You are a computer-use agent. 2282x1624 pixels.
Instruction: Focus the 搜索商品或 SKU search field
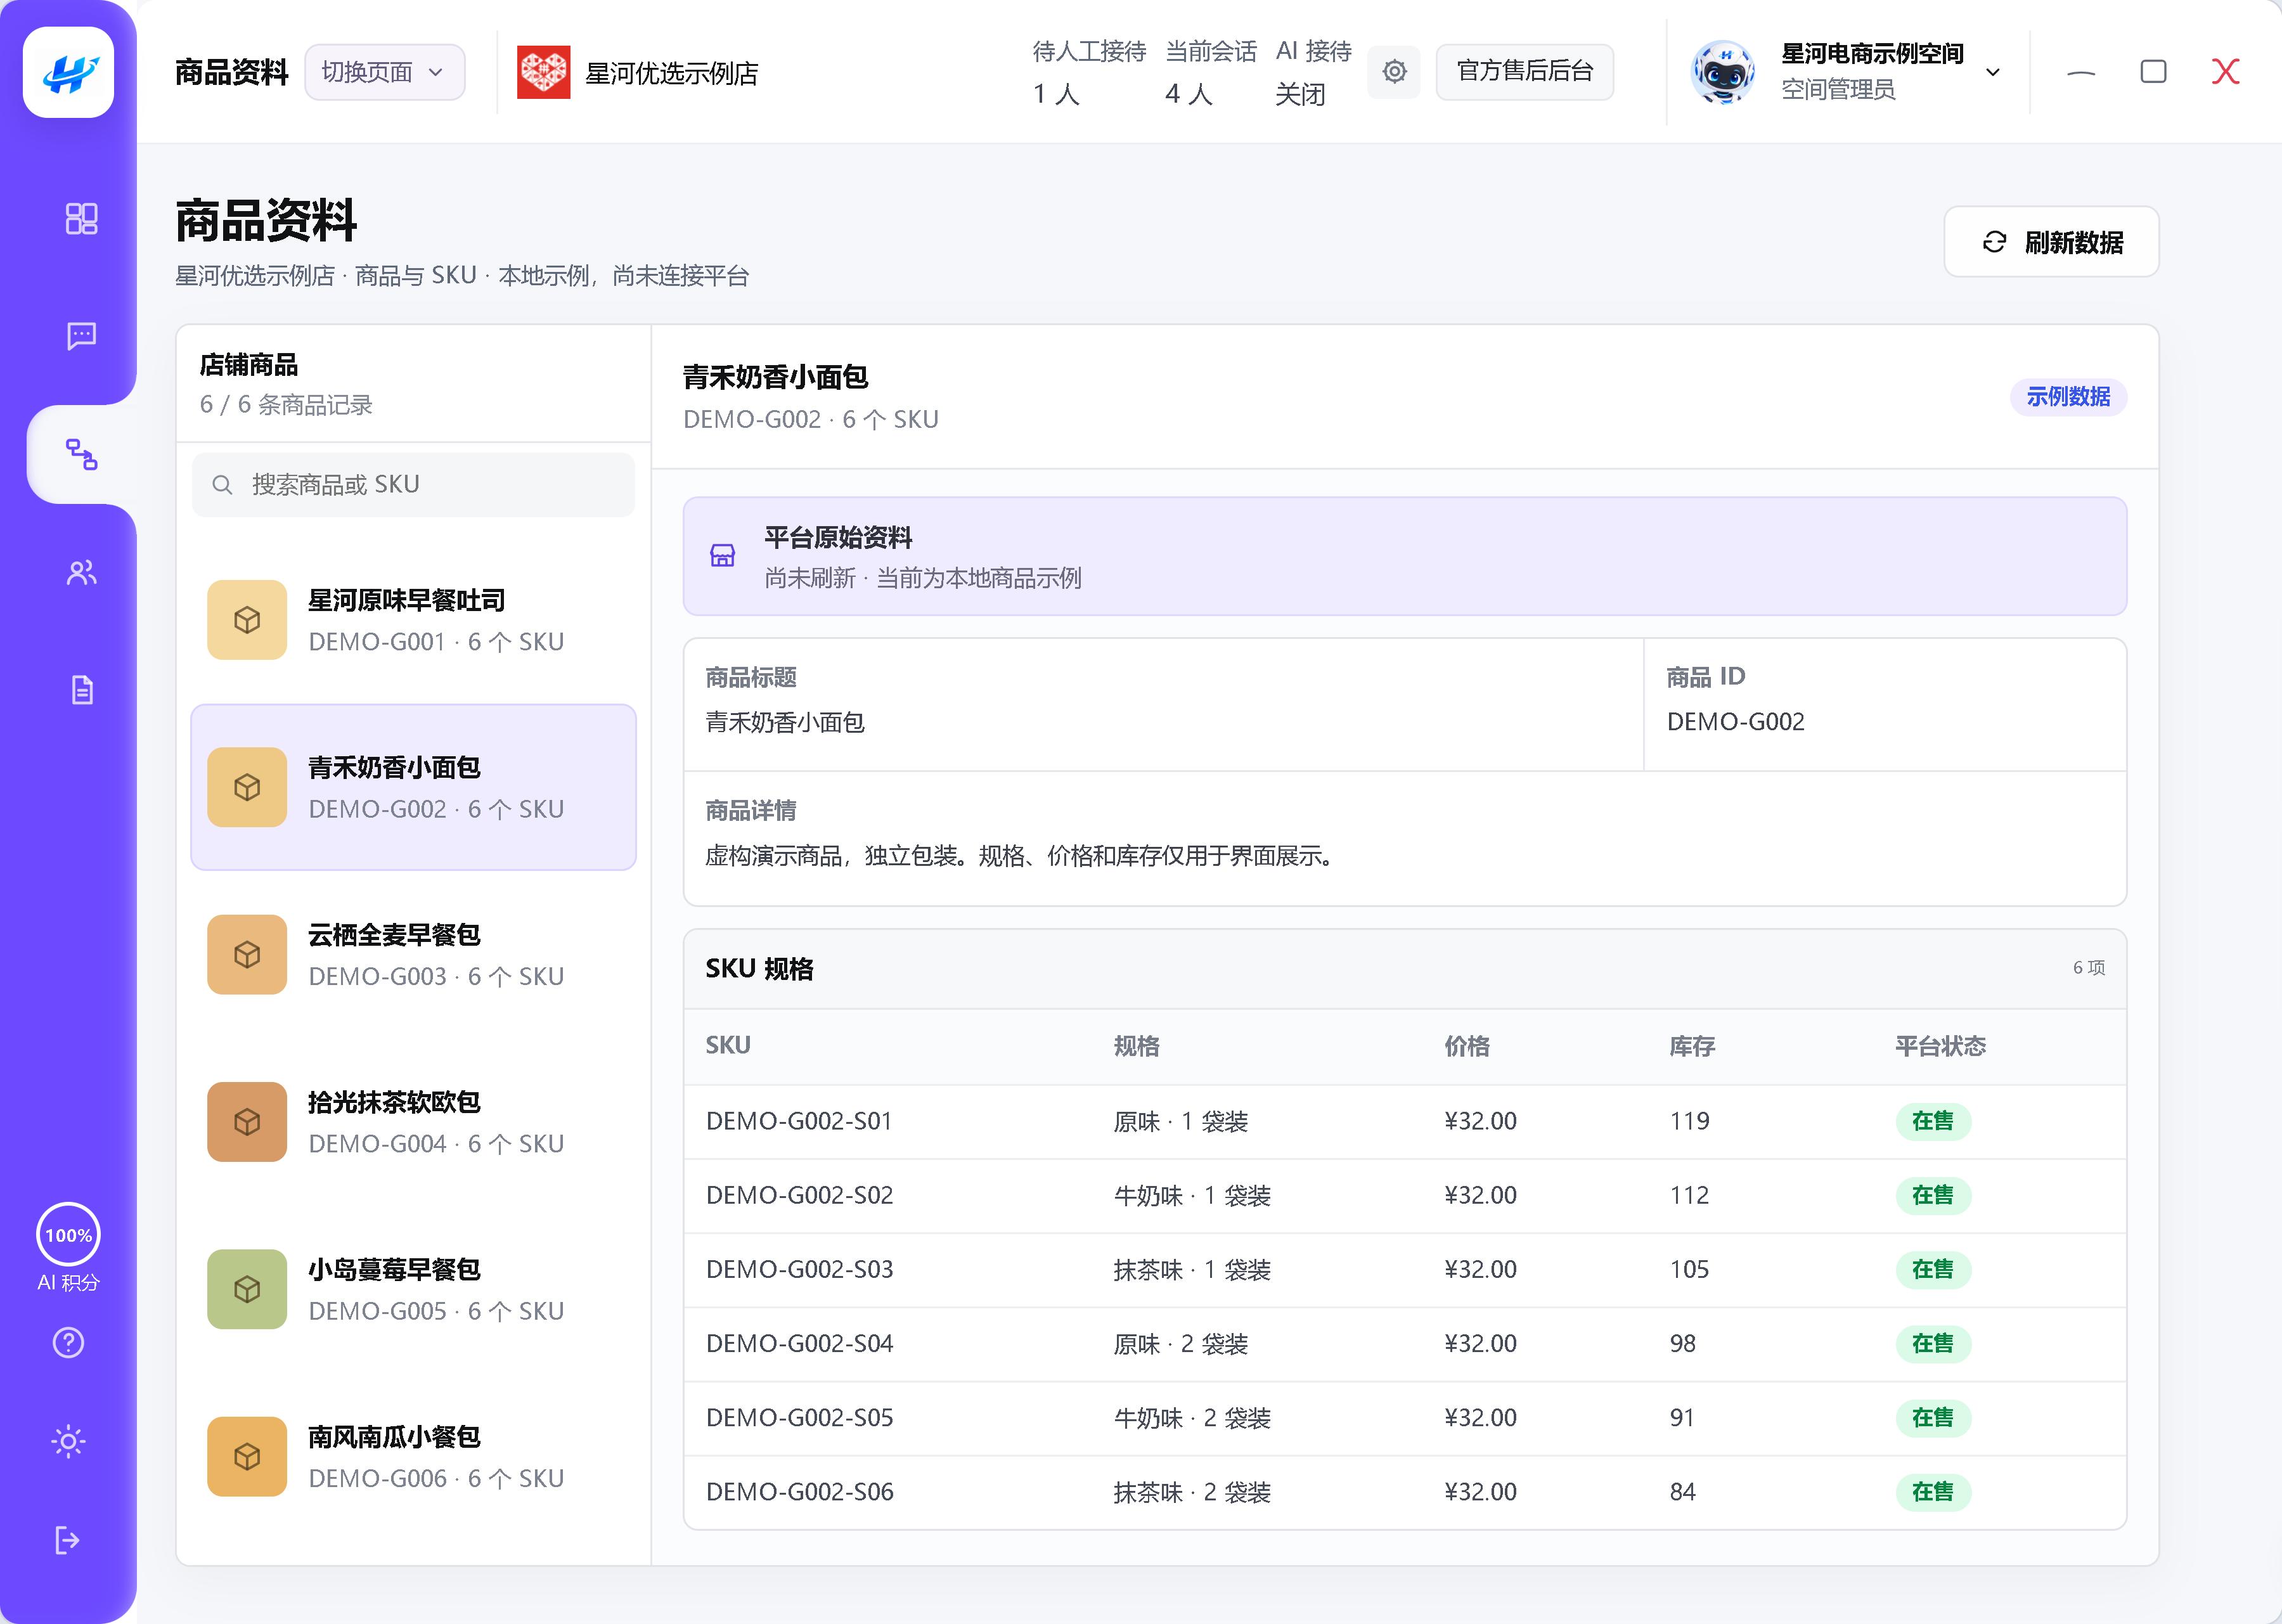(413, 485)
